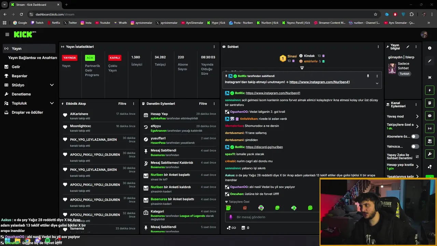This screenshot has width=437, height=246.
Task: Open Yayın İstatistikleri three-dot menu
Action: coord(214,47)
